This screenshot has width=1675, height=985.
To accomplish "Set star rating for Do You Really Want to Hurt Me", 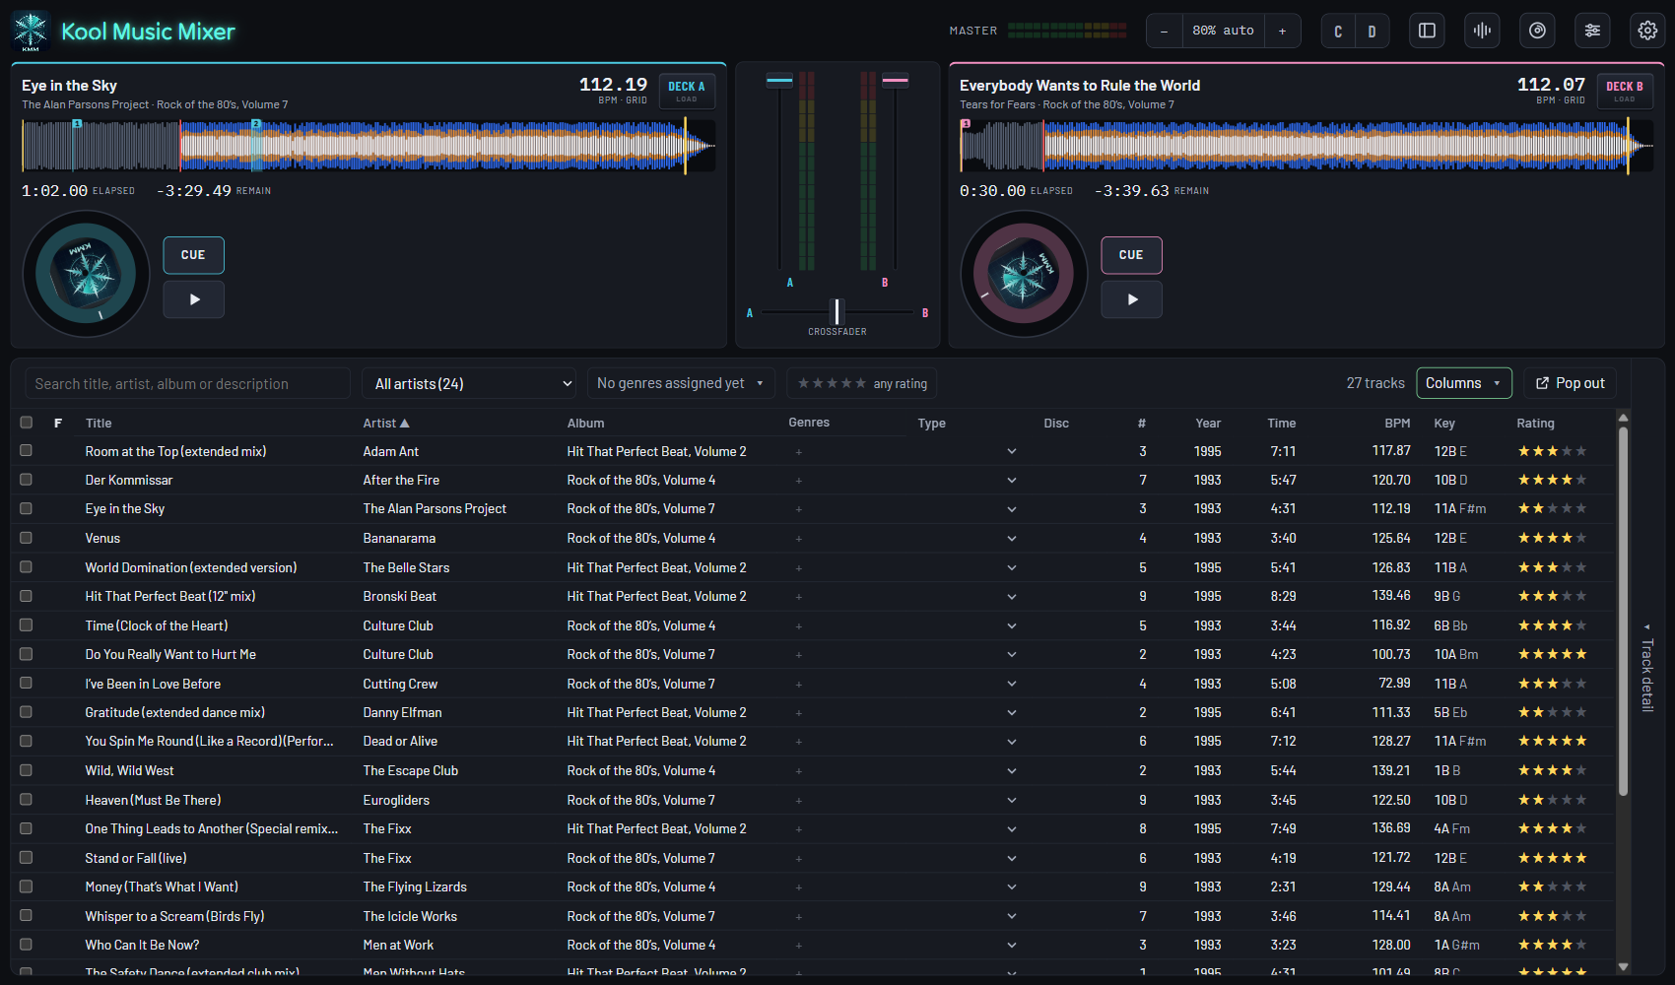I will pos(1552,654).
